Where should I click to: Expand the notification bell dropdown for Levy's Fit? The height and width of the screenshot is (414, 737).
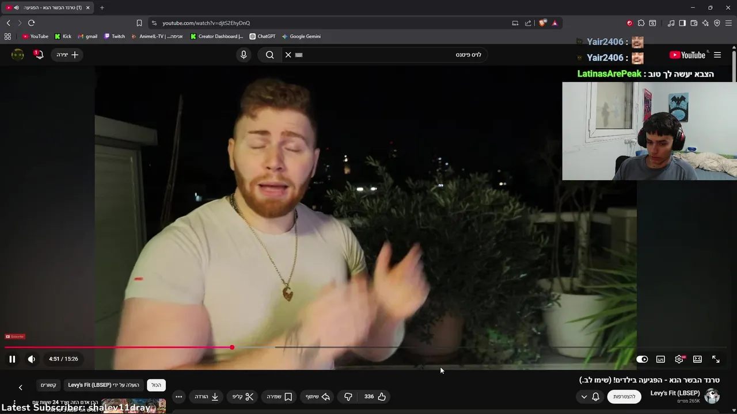(x=590, y=396)
